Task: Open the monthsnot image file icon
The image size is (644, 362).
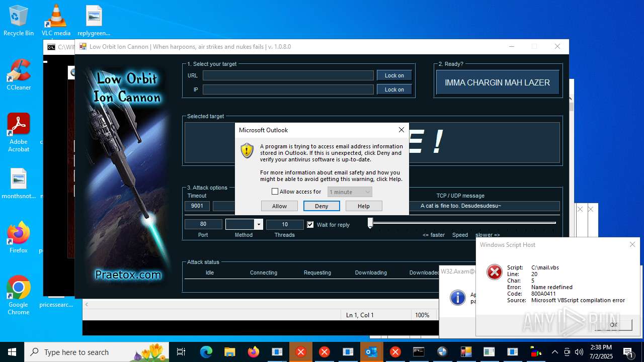Action: [19, 184]
